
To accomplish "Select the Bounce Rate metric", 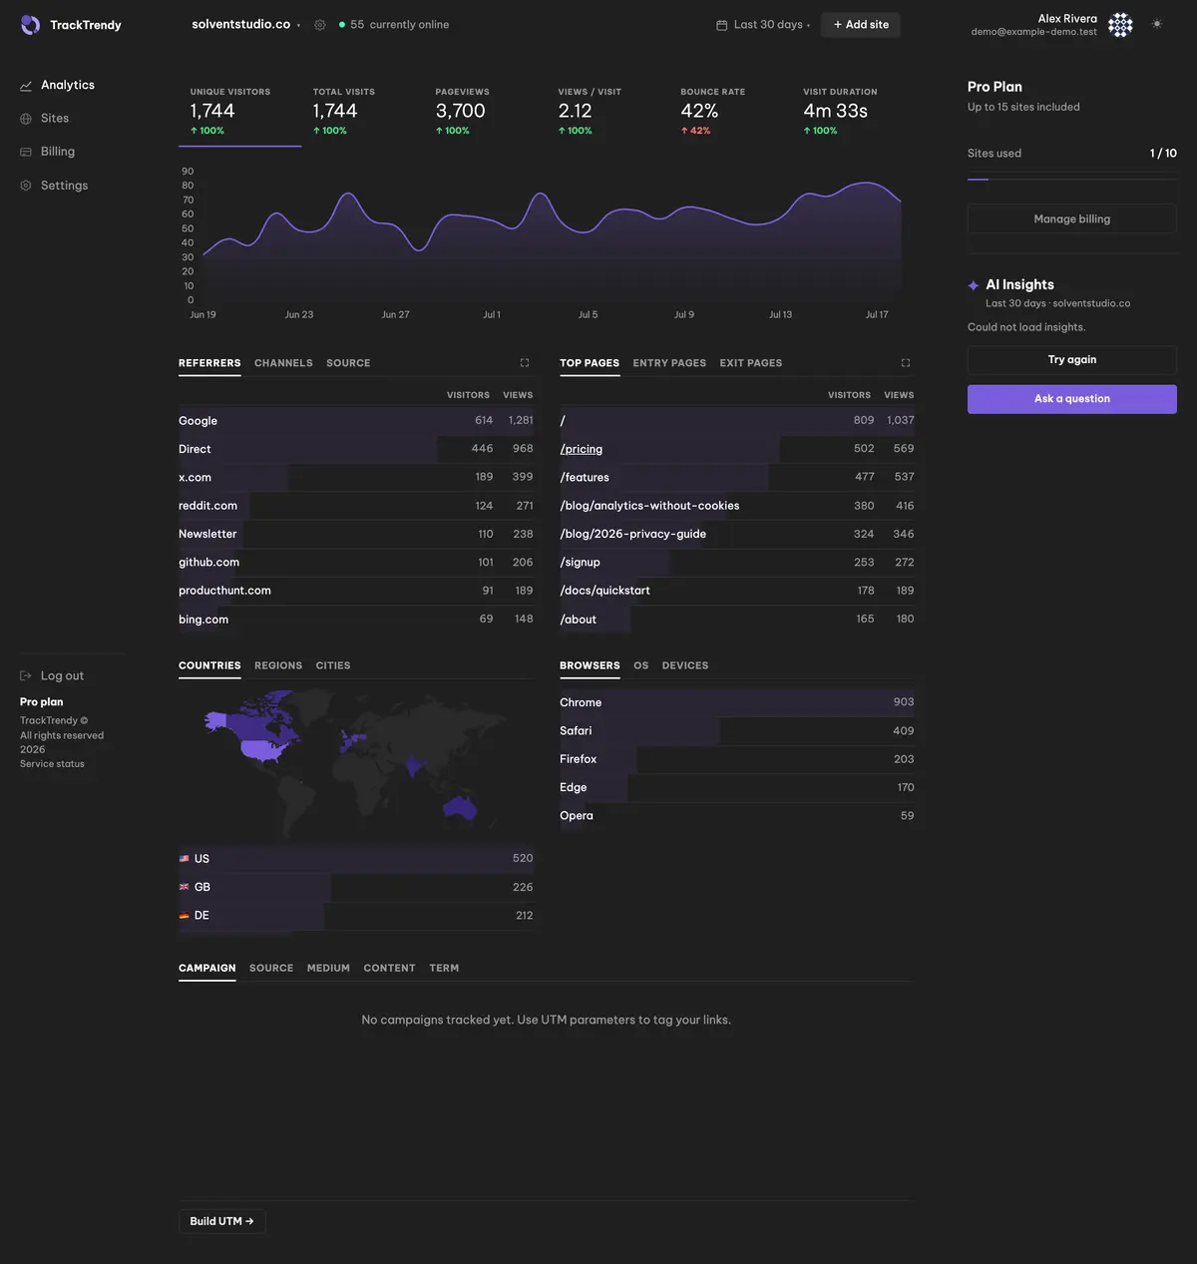I will pyautogui.click(x=730, y=111).
